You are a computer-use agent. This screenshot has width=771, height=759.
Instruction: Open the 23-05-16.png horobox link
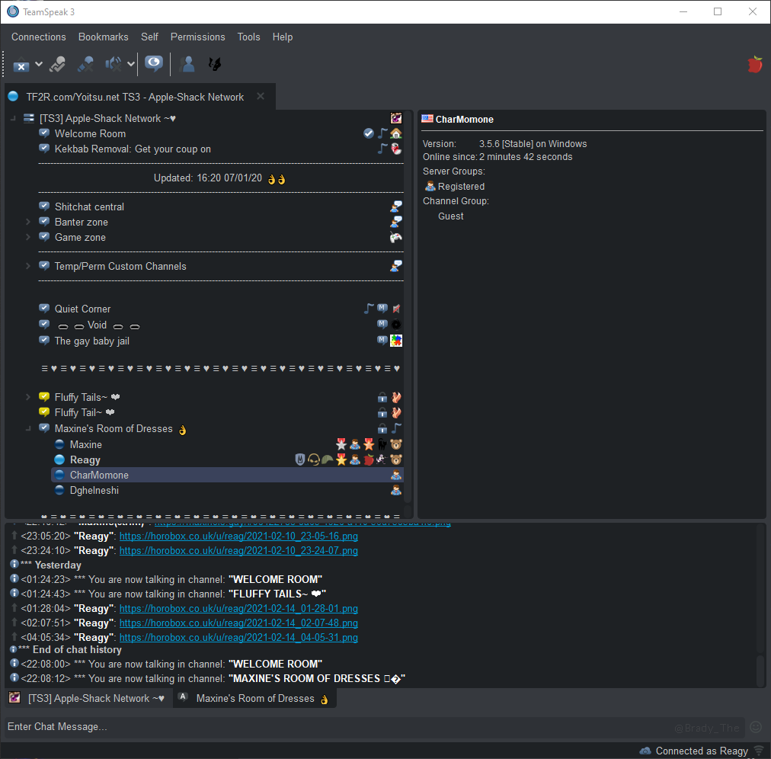(238, 536)
